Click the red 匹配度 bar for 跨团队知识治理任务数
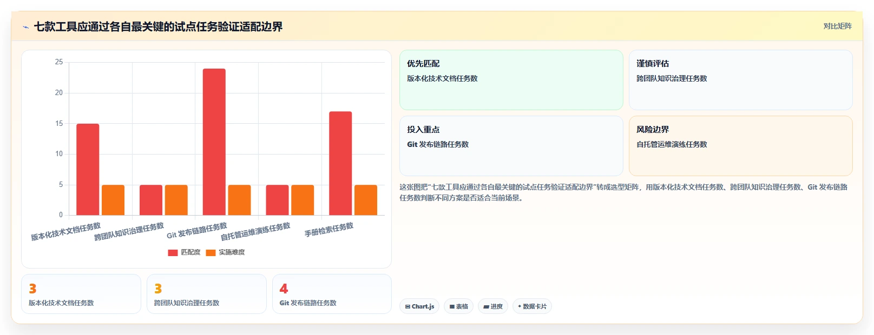The image size is (874, 335). pyautogui.click(x=151, y=200)
